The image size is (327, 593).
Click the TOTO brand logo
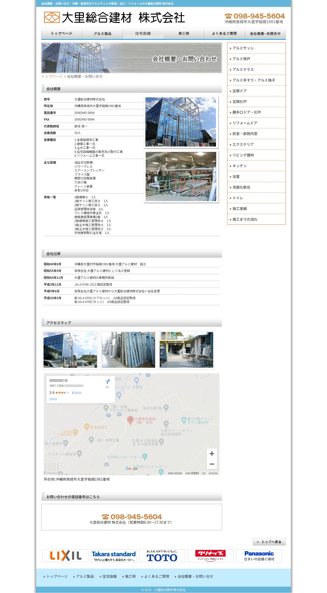click(162, 556)
